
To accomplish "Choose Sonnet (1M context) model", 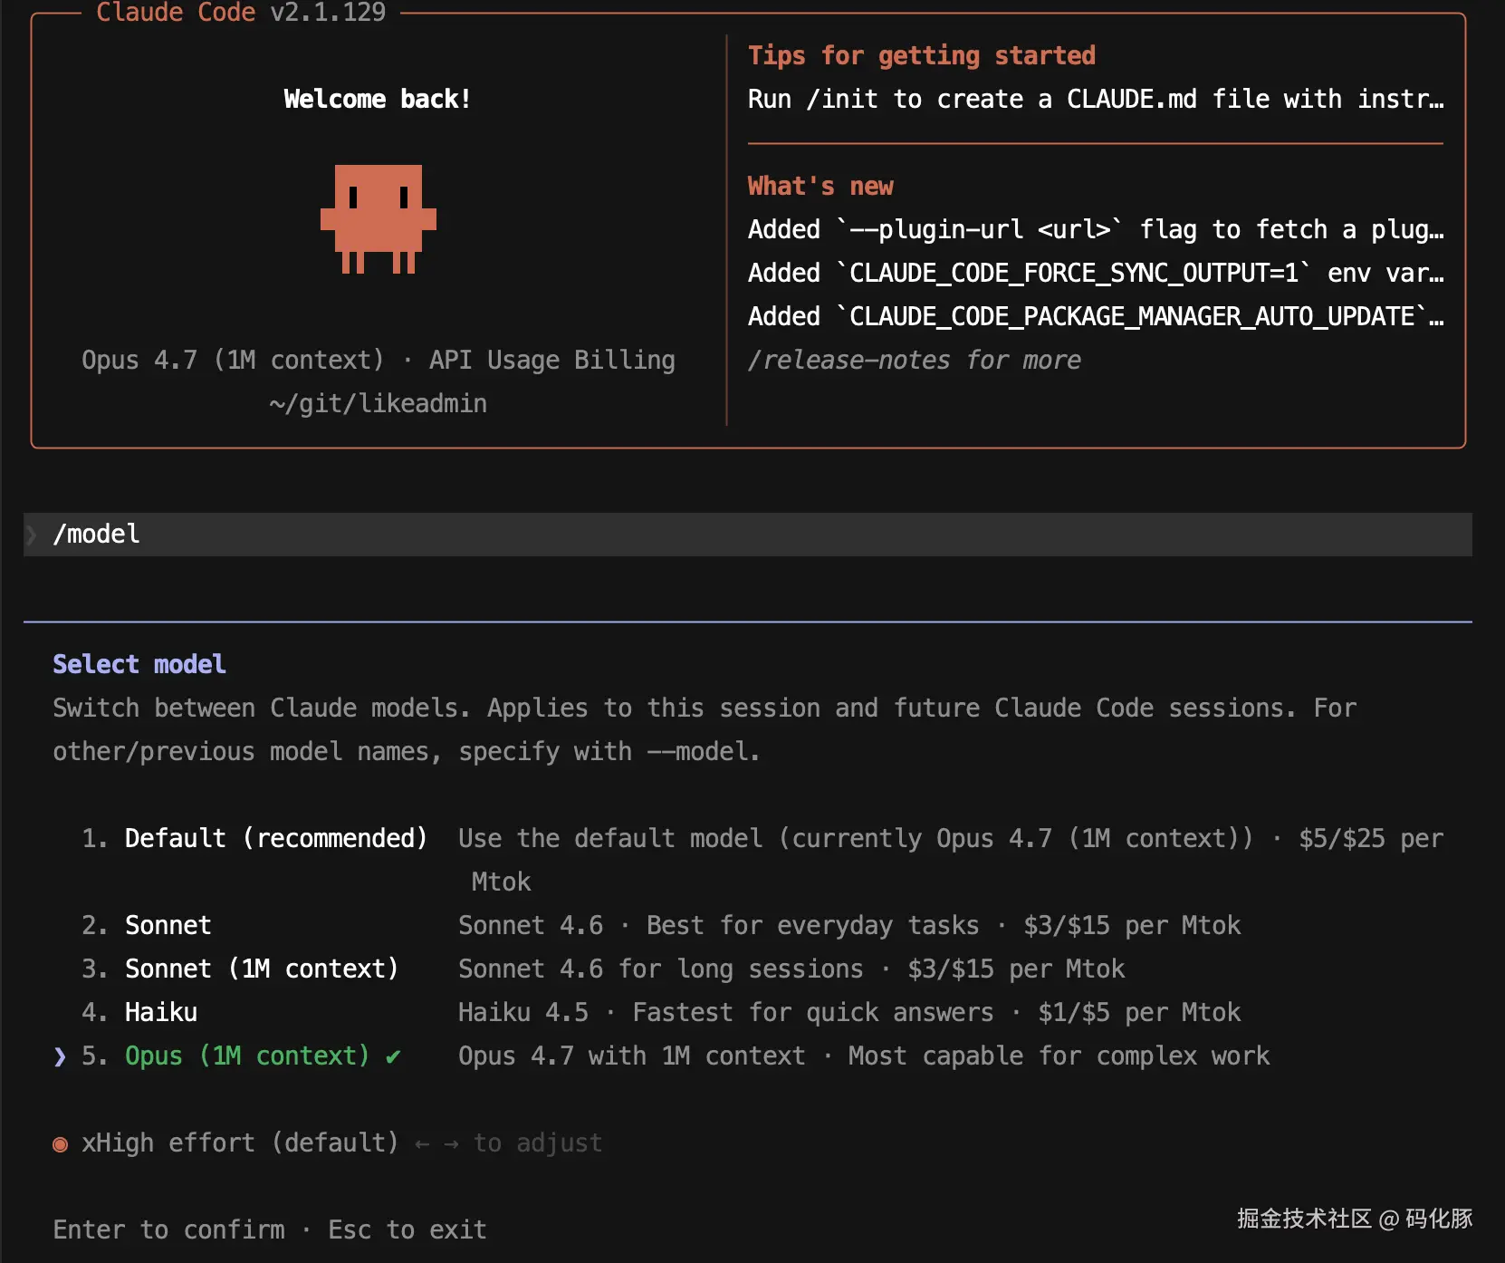I will [x=262, y=969].
